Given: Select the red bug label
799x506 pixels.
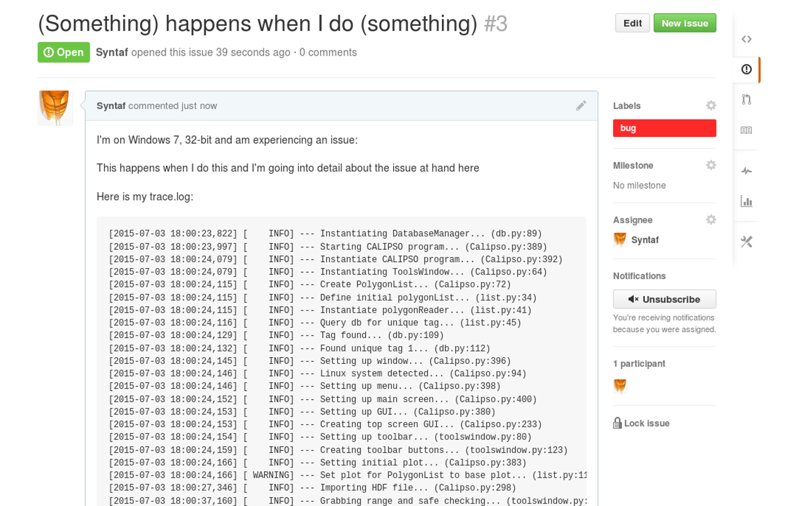Looking at the screenshot, I should coord(664,128).
